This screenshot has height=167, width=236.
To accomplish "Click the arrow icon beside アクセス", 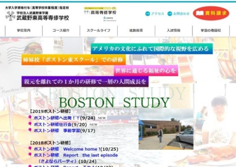I will click(x=148, y=14).
